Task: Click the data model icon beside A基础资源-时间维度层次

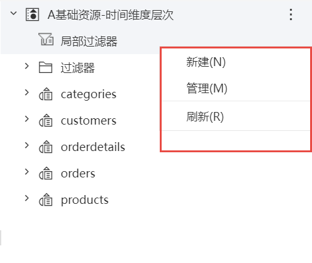Action: (x=32, y=14)
